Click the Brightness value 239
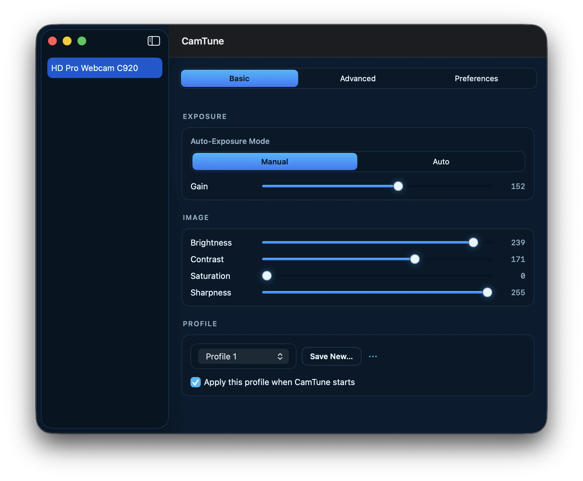This screenshot has width=583, height=481. 518,242
